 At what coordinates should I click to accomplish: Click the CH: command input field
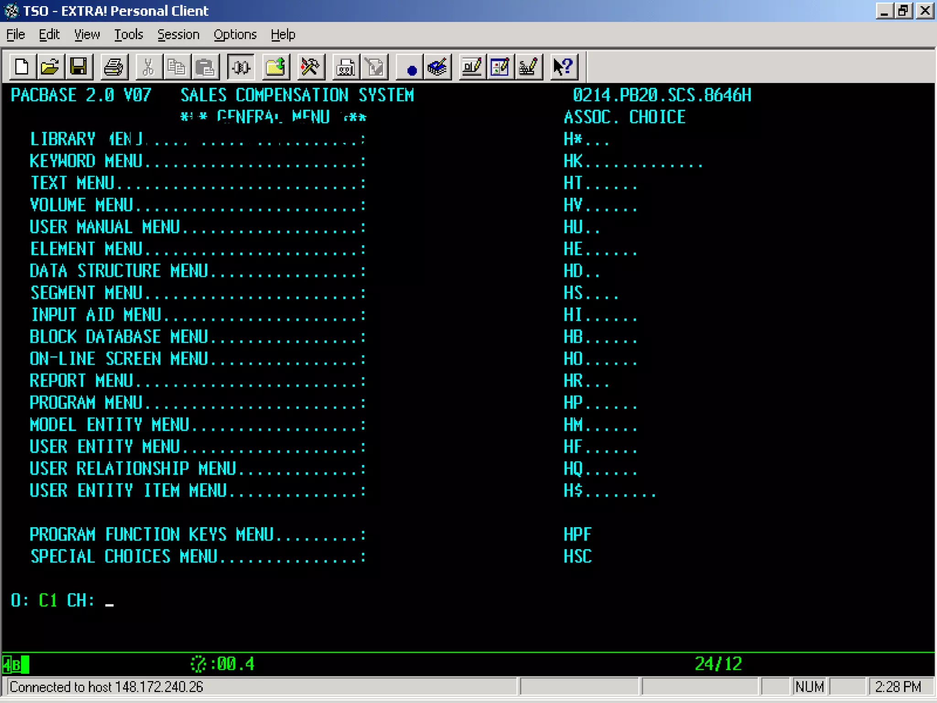click(x=110, y=600)
